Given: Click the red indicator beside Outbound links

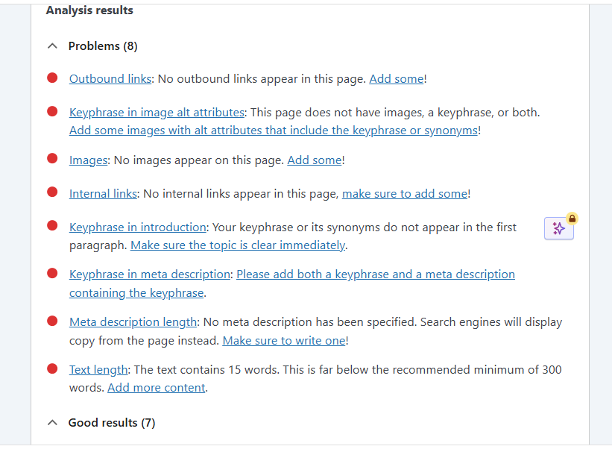Looking at the screenshot, I should [x=51, y=77].
